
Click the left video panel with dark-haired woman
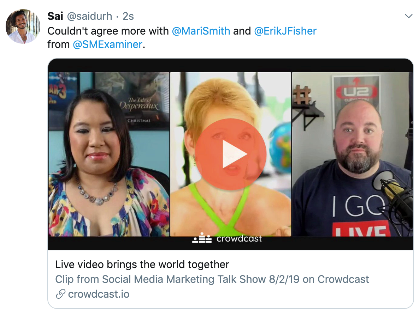109,154
